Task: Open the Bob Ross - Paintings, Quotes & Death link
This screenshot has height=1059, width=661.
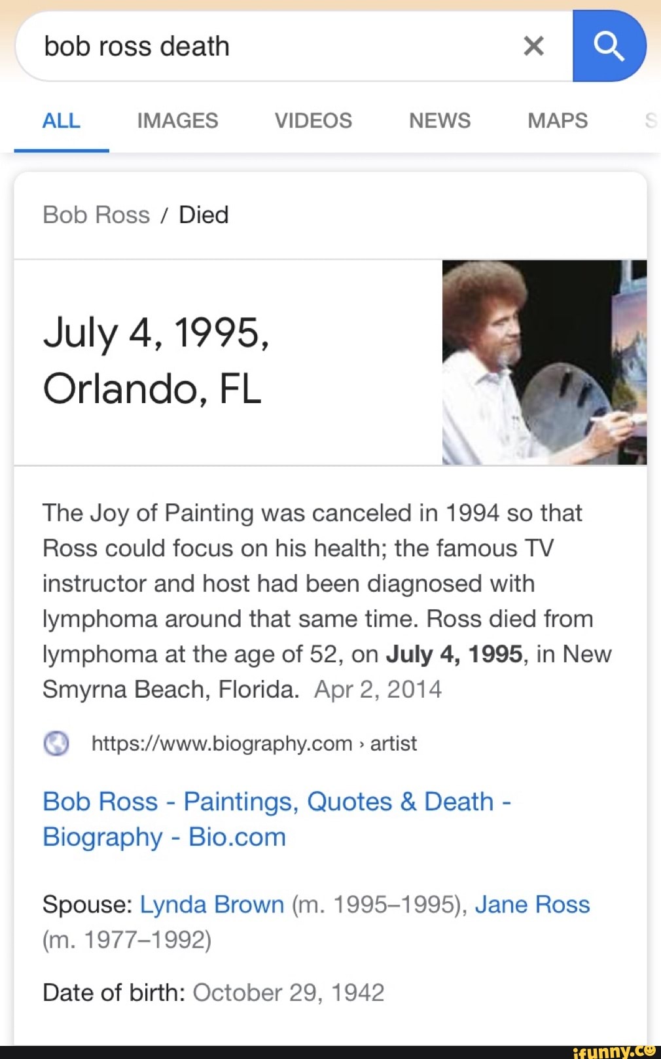Action: click(x=275, y=818)
